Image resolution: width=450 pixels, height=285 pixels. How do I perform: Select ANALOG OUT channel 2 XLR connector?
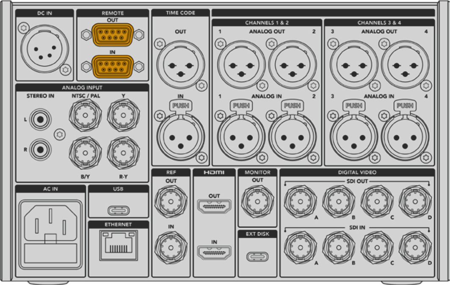293,65
